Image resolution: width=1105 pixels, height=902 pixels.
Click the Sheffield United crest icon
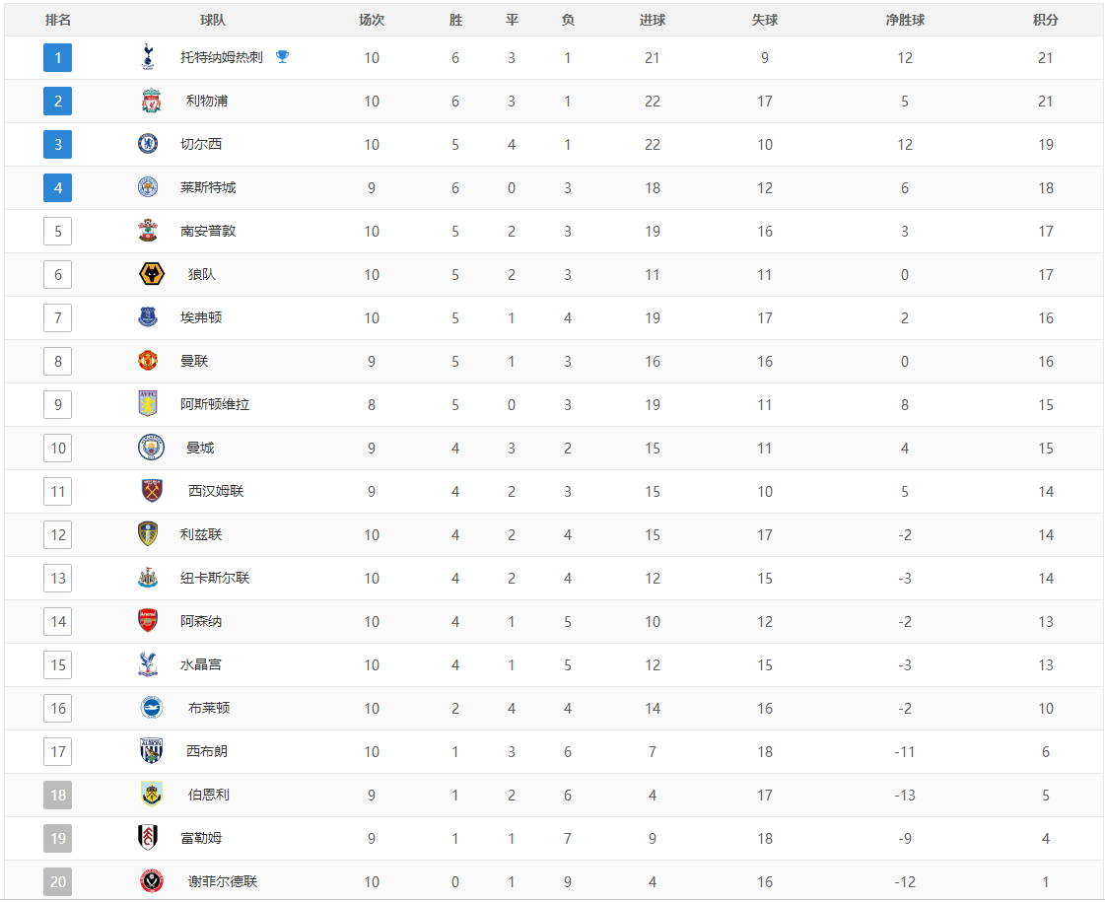tap(151, 881)
